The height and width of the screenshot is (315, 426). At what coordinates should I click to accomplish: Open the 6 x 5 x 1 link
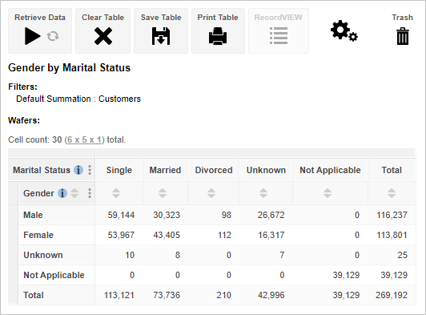(x=85, y=139)
